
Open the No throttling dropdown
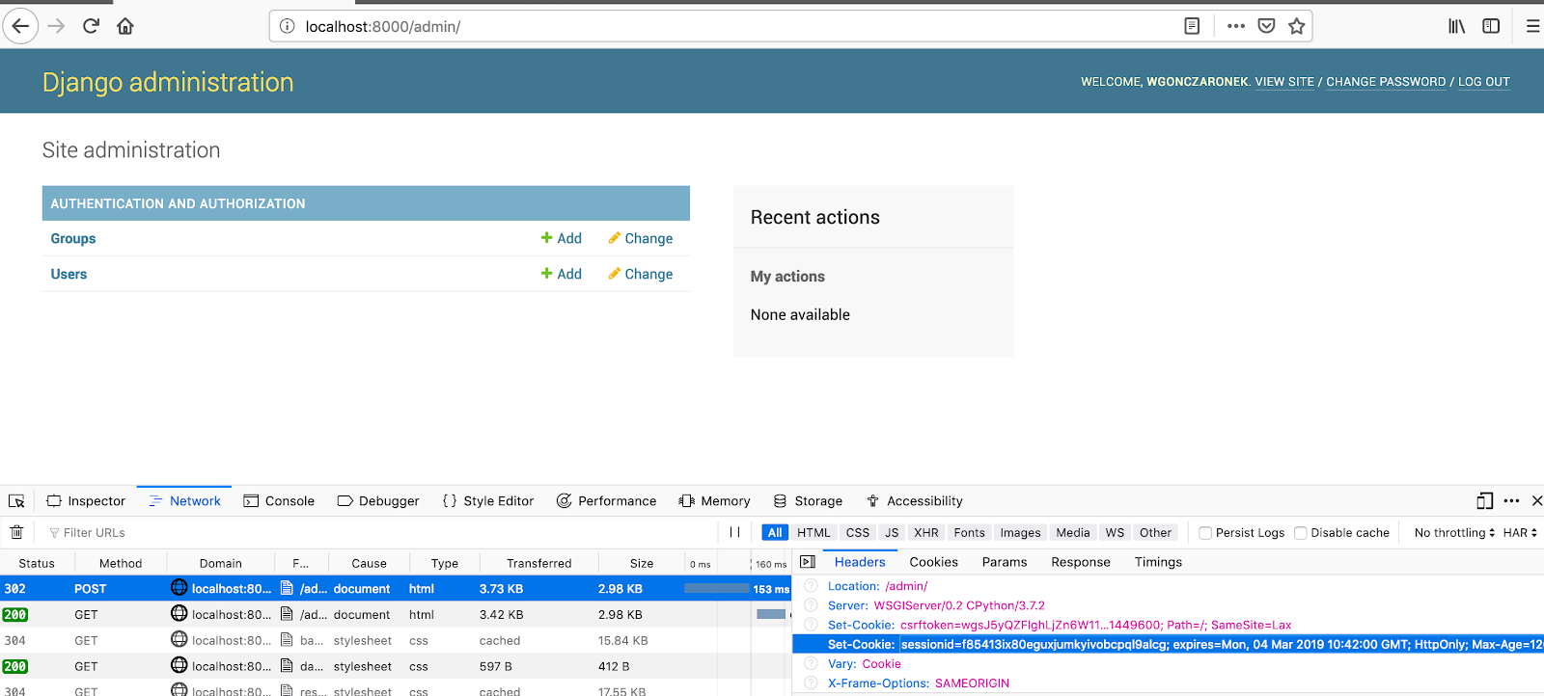click(1454, 532)
